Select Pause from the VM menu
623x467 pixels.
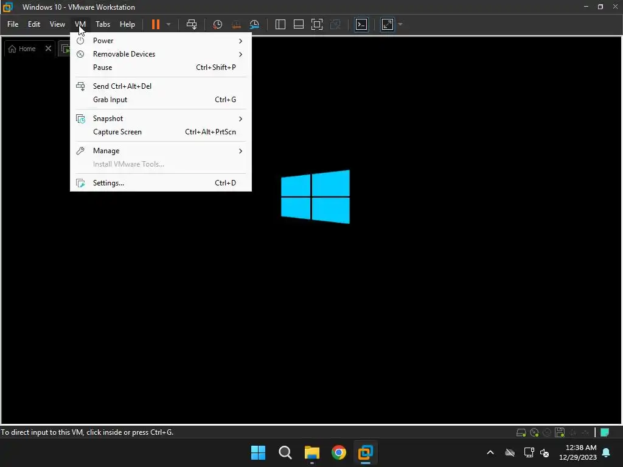coord(161,67)
